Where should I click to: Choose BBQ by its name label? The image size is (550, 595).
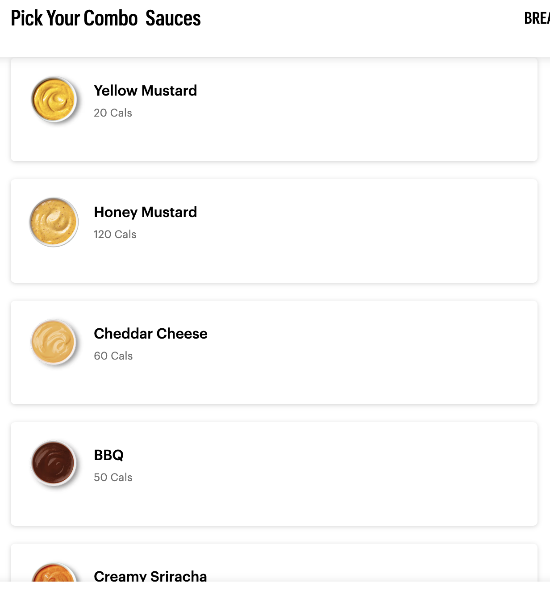108,455
